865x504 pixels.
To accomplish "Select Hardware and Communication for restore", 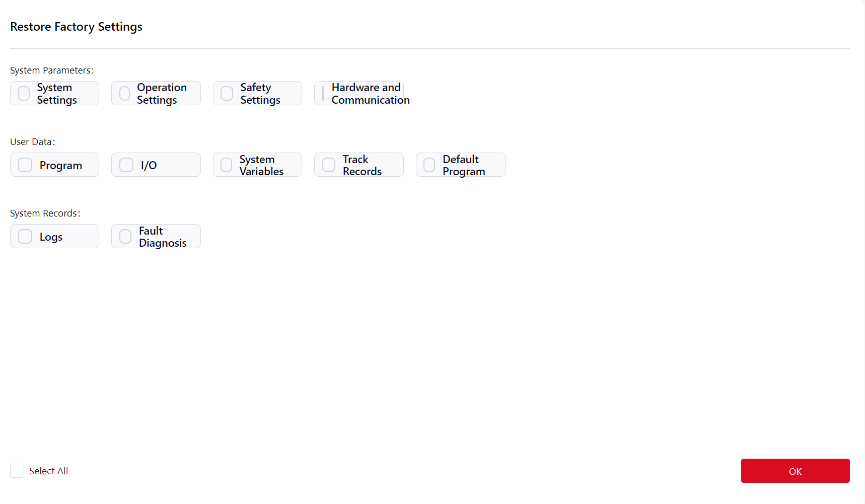I will [x=323, y=94].
